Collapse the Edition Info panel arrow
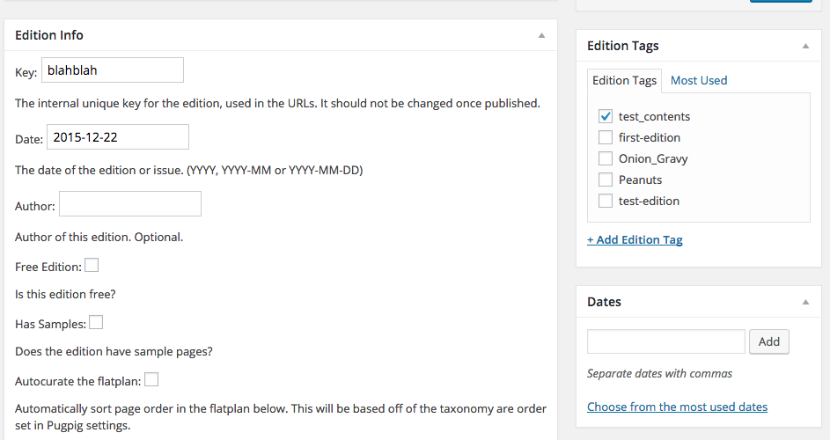The height and width of the screenshot is (440, 830). 541,35
